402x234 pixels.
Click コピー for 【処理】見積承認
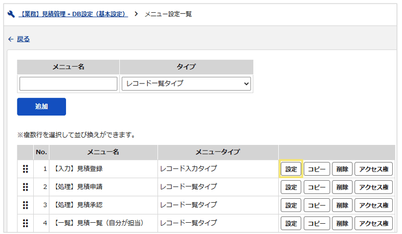coord(317,205)
